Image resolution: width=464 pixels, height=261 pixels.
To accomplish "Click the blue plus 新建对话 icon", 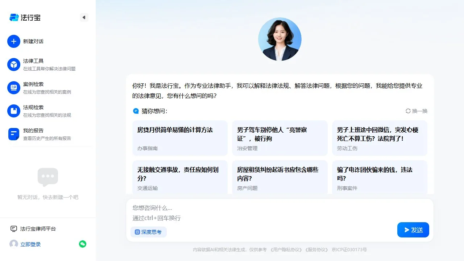I will click(14, 41).
